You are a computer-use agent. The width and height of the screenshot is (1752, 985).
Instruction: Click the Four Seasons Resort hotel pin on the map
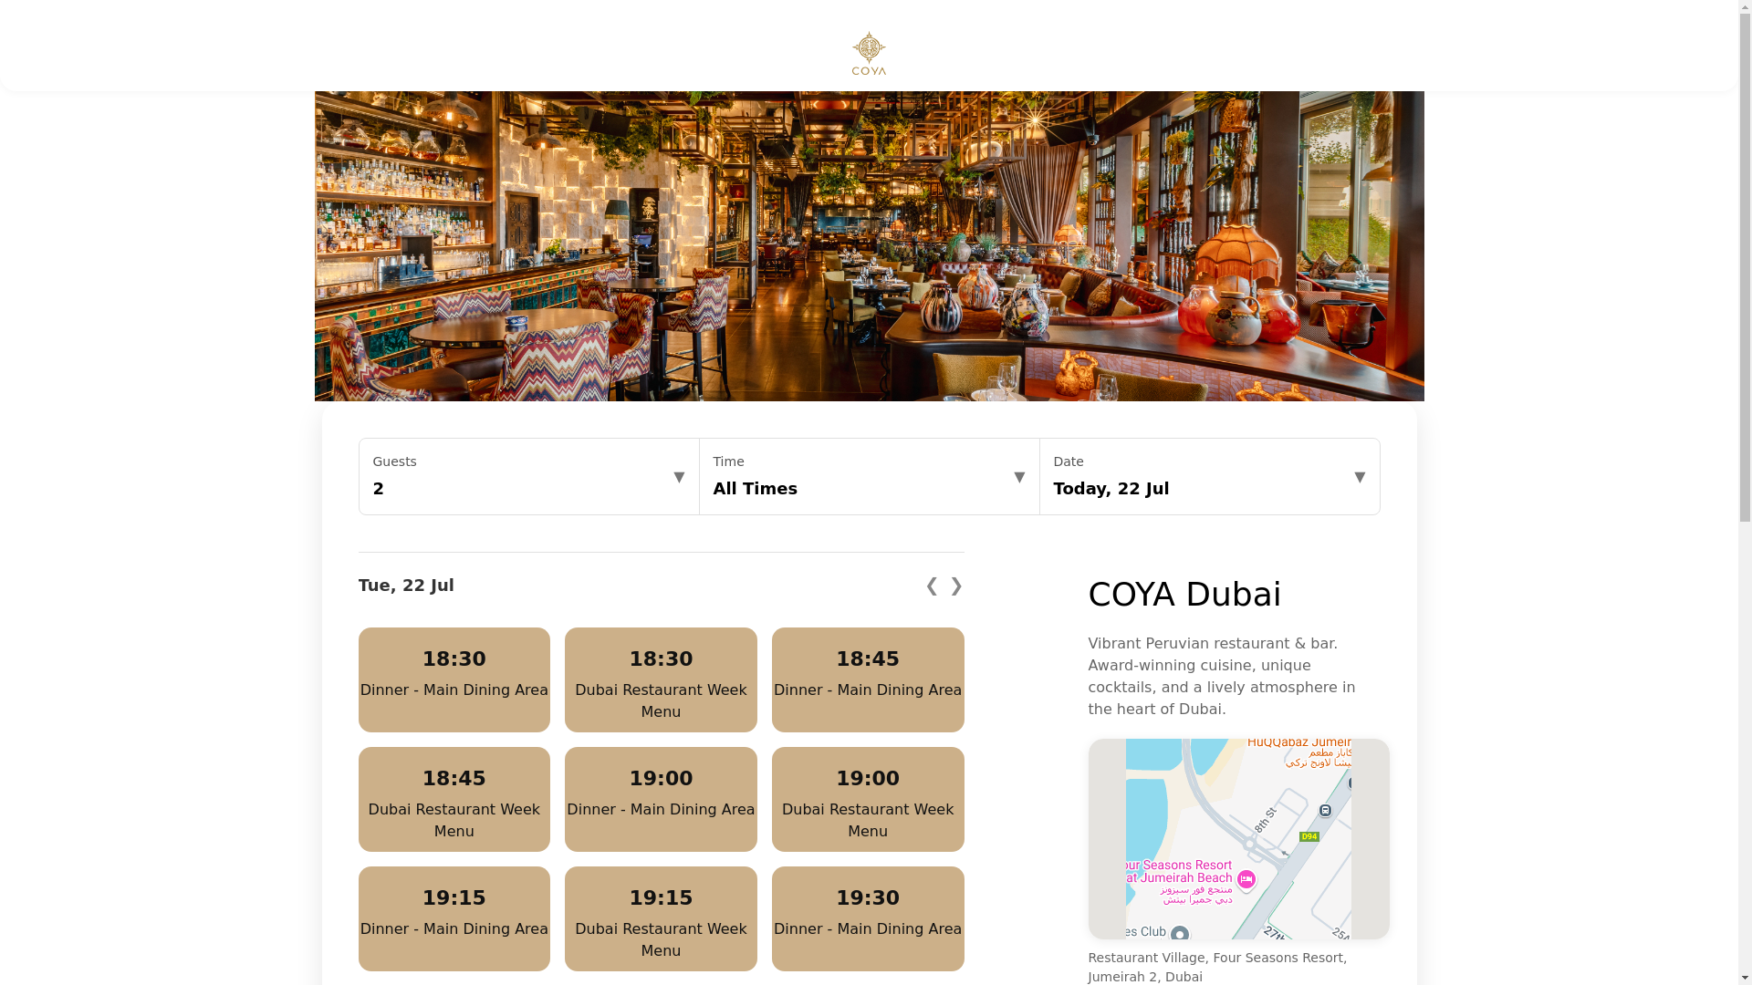tap(1246, 879)
